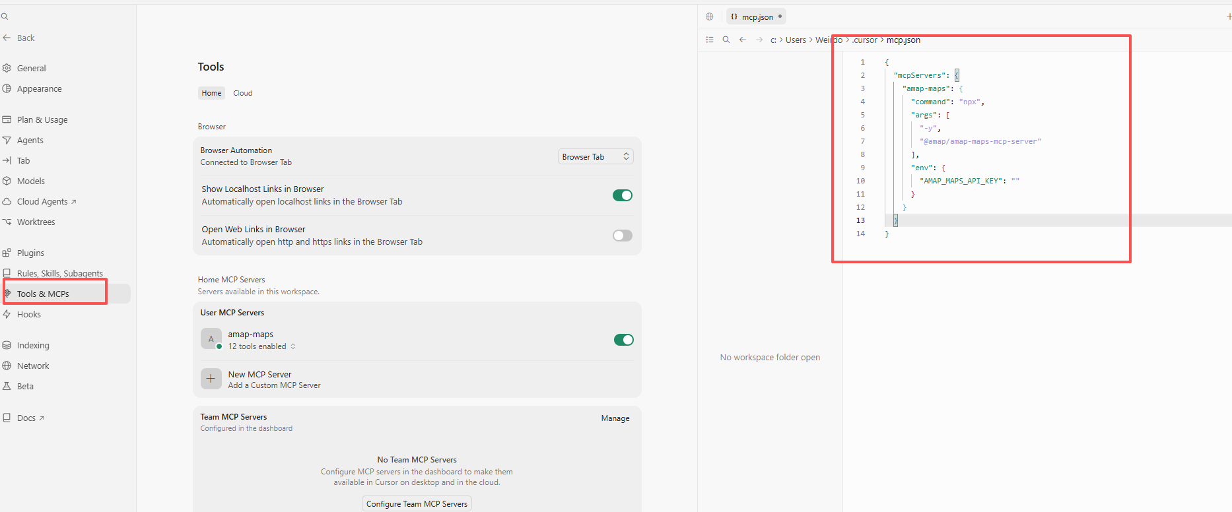Open Appearance settings
This screenshot has width=1232, height=512.
point(39,88)
